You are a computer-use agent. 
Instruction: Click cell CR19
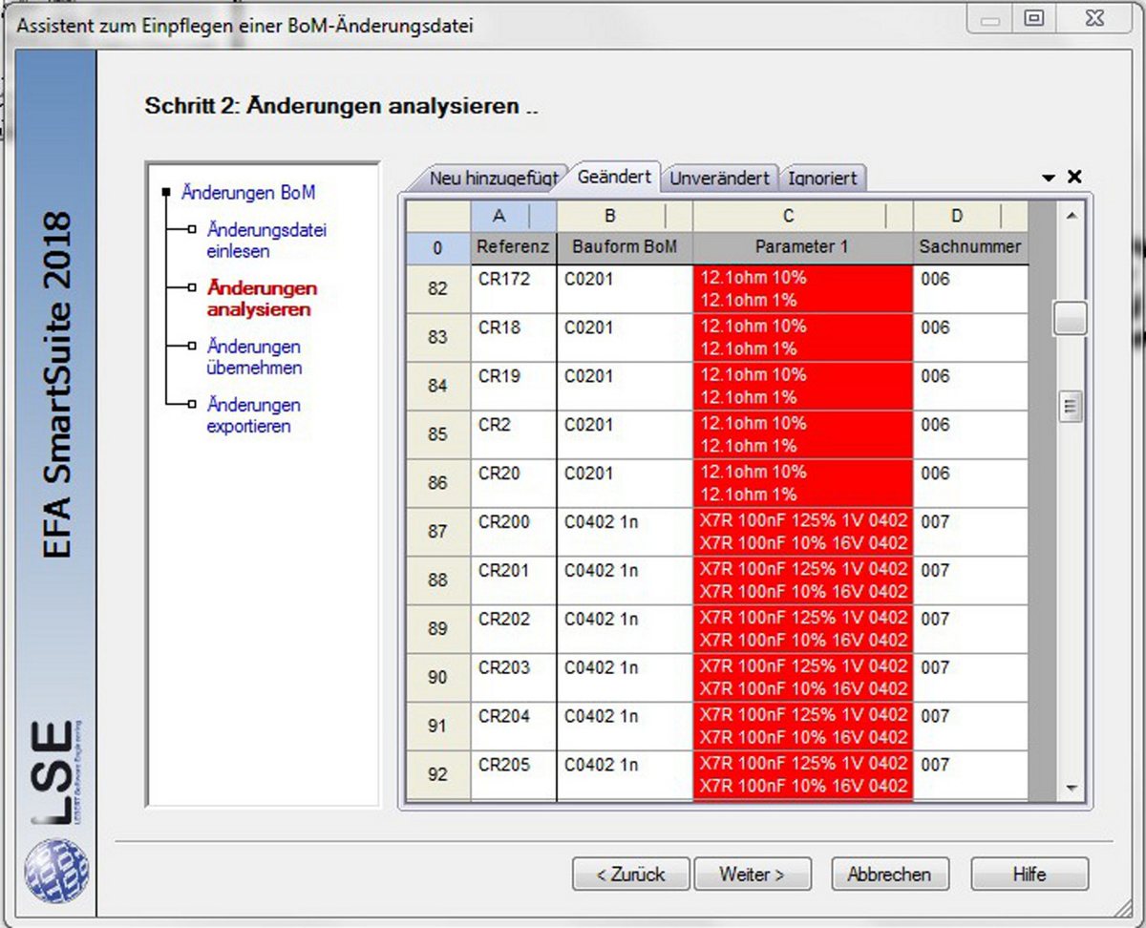(514, 387)
